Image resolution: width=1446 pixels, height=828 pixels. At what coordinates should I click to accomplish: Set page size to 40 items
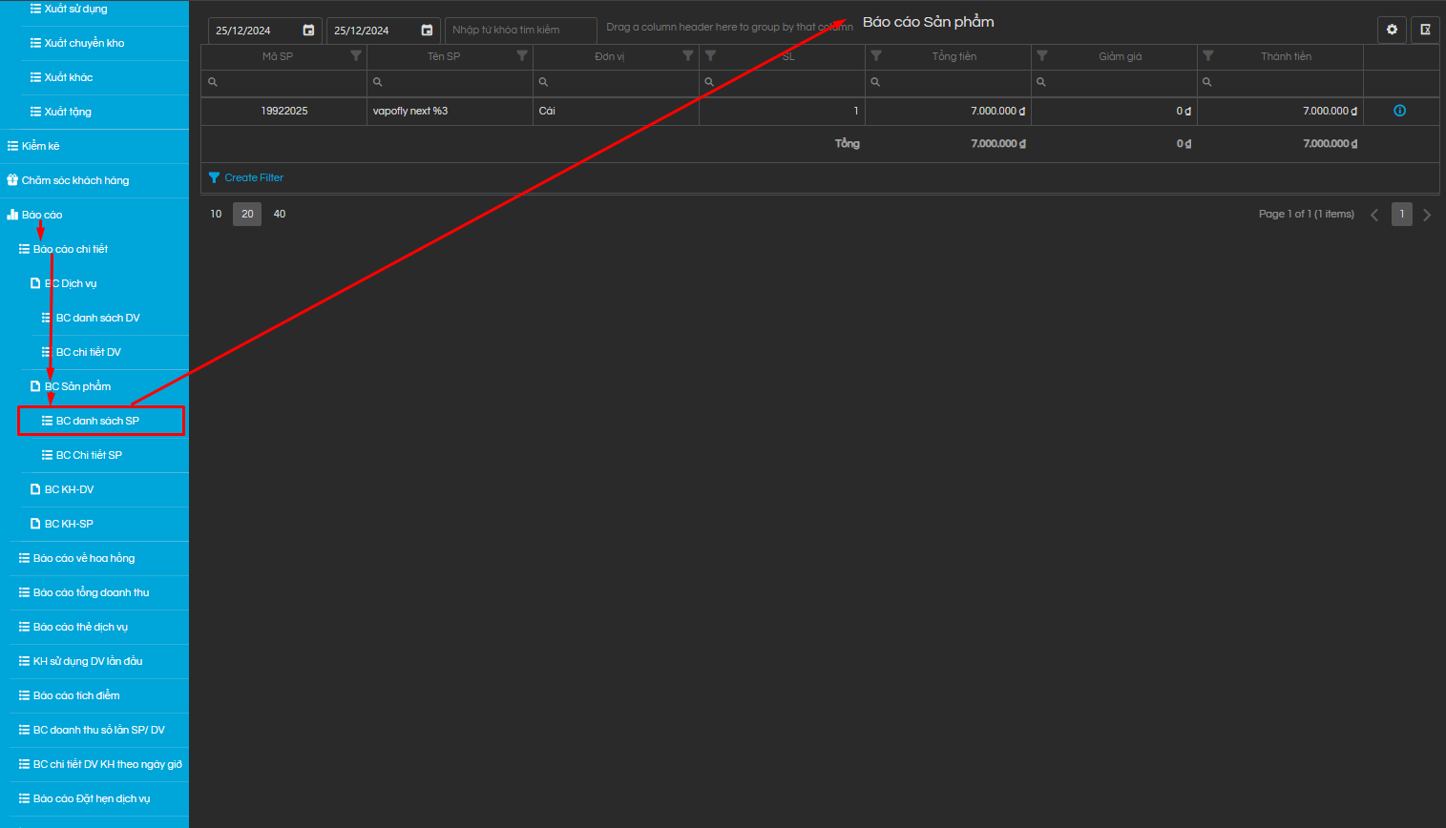tap(280, 214)
